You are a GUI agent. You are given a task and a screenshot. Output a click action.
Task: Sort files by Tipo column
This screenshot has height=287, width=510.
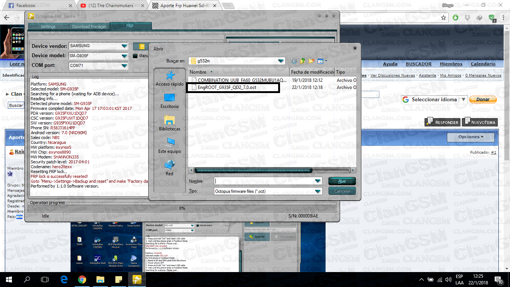[345, 72]
